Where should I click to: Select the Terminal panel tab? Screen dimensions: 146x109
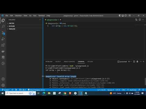point(81,61)
